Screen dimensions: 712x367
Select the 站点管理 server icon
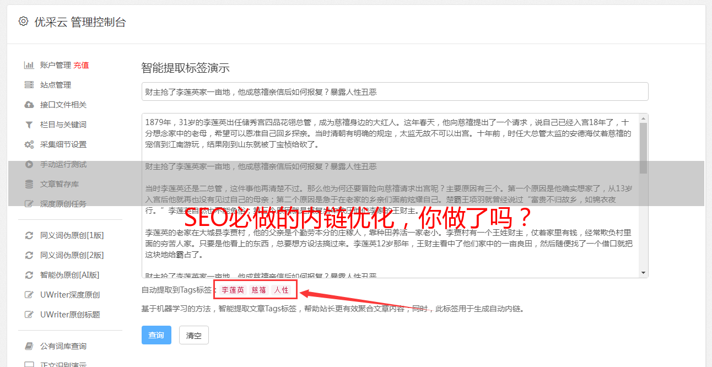click(x=29, y=85)
